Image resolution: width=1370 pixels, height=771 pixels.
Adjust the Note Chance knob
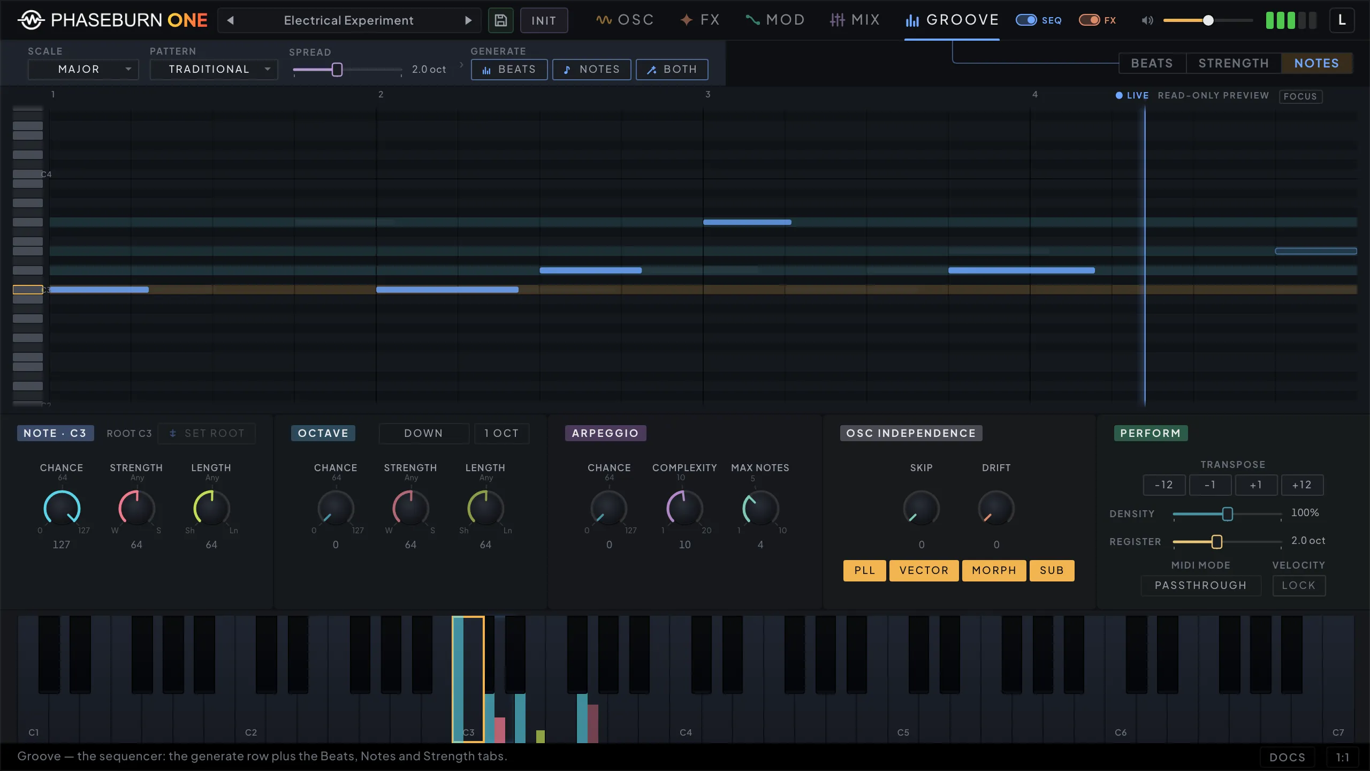(62, 508)
